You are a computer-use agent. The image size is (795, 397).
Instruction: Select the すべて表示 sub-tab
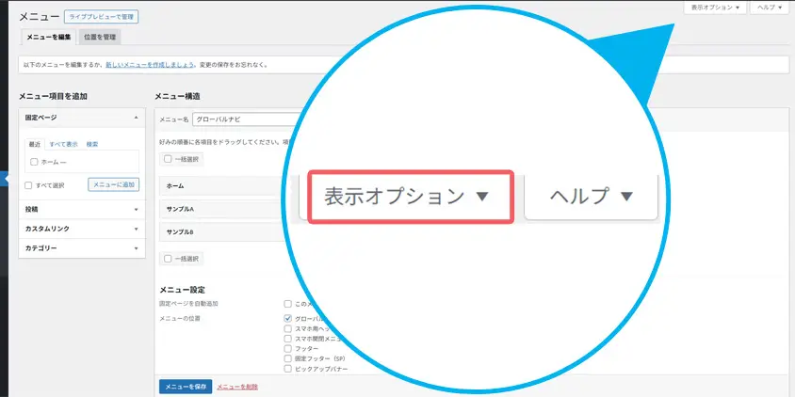(63, 144)
